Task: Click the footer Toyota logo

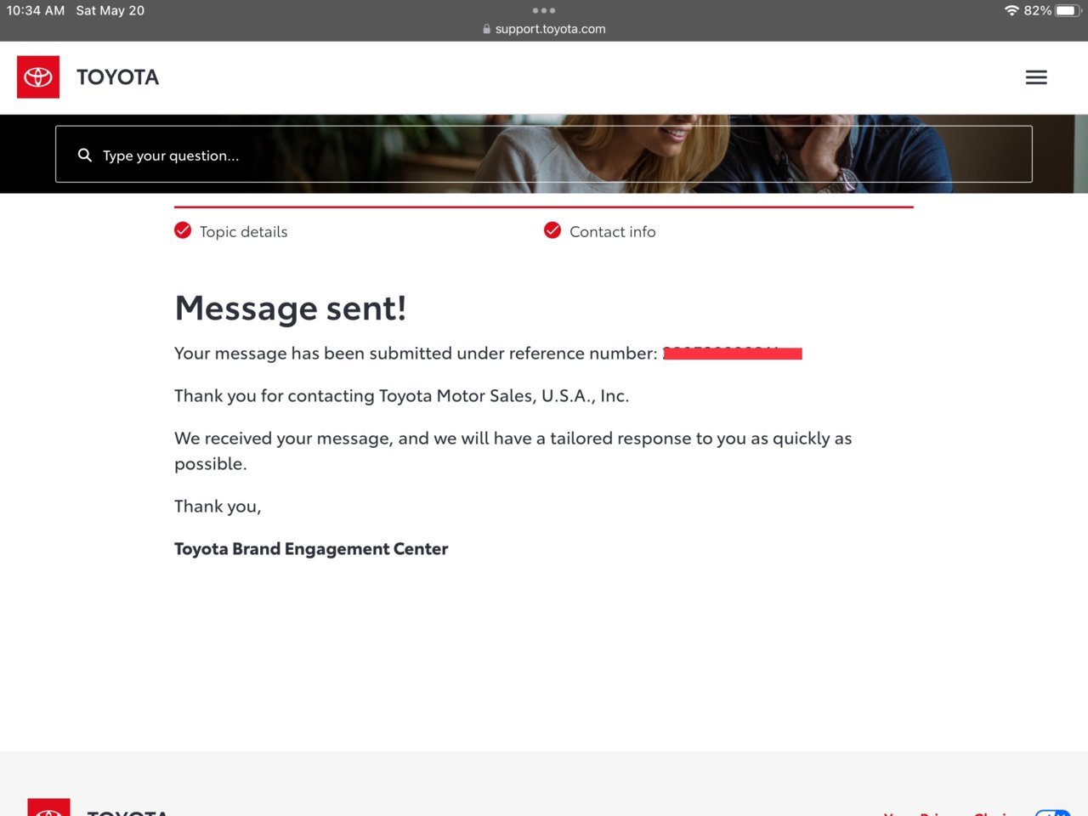Action: [48, 807]
